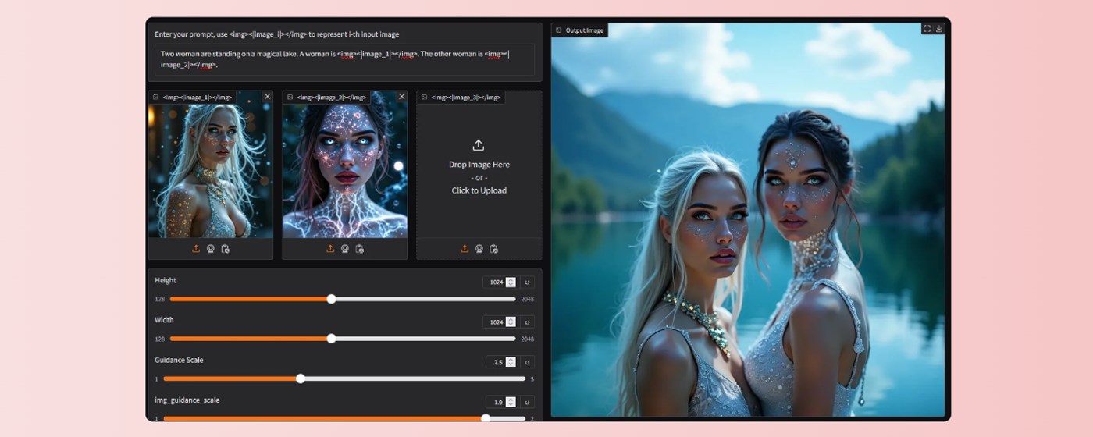Click the upload icon under image_2
Image resolution: width=1093 pixels, height=437 pixels.
coord(330,249)
